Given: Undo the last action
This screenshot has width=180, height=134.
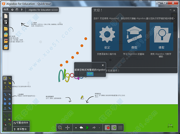Looking at the screenshot, I should click(81, 128).
